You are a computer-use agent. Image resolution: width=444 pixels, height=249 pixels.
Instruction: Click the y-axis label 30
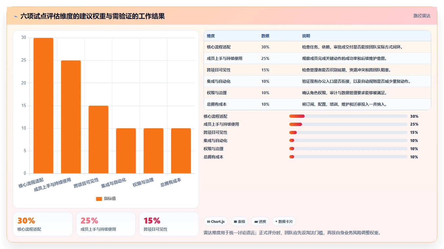tap(24, 38)
